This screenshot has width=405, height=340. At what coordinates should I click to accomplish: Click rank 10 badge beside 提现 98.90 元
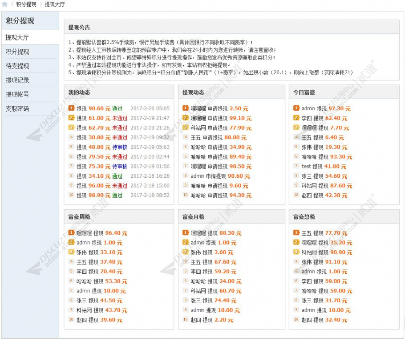[71, 195]
